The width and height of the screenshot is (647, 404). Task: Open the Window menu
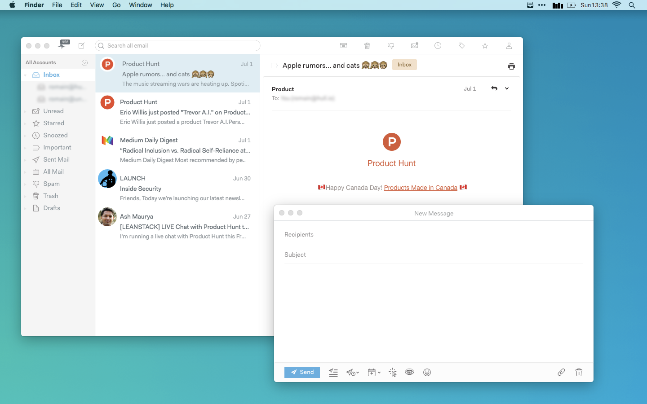coord(141,5)
